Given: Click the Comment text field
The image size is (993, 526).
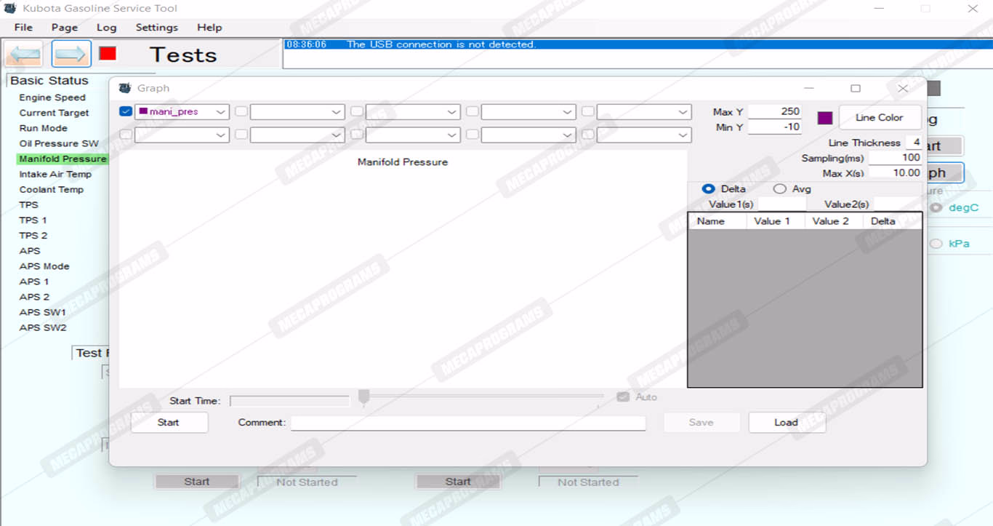Looking at the screenshot, I should 467,423.
